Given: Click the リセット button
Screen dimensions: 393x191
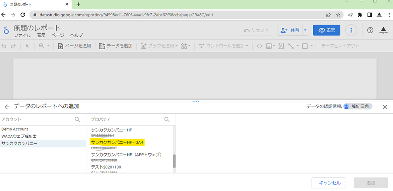Looking at the screenshot, I should coord(256,30).
